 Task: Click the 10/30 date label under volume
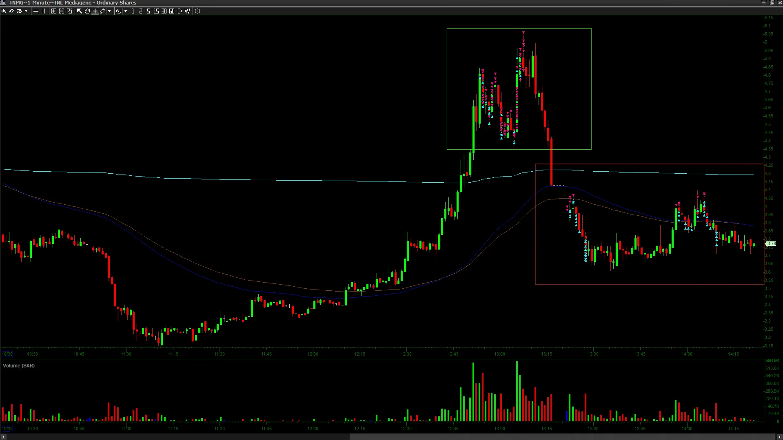point(7,429)
